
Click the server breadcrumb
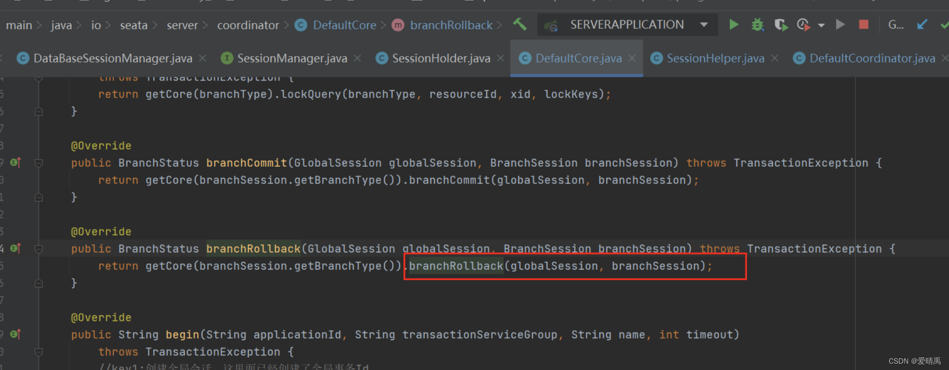[x=182, y=25]
